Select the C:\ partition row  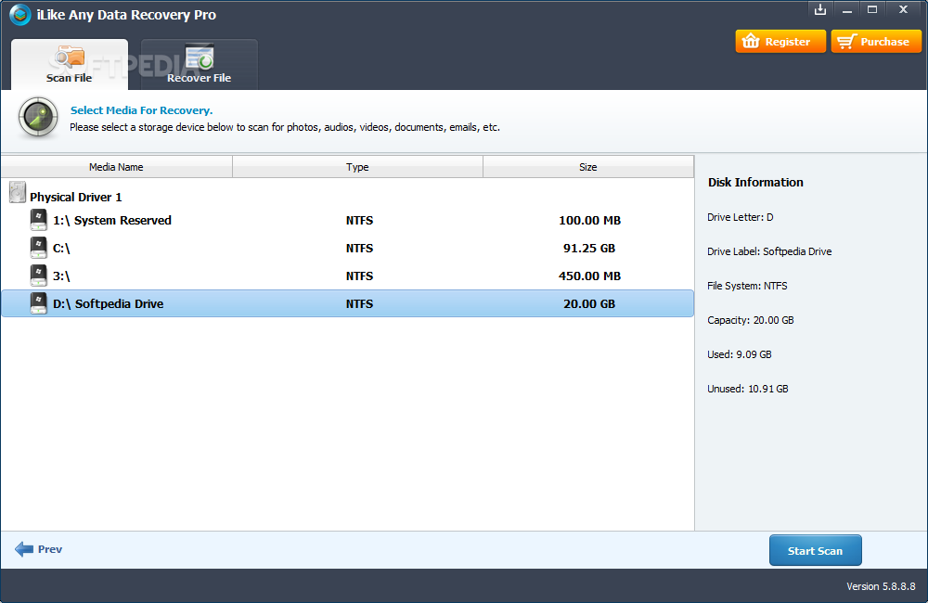[x=347, y=248]
